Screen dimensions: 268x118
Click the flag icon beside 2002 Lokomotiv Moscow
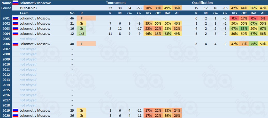click(16, 23)
